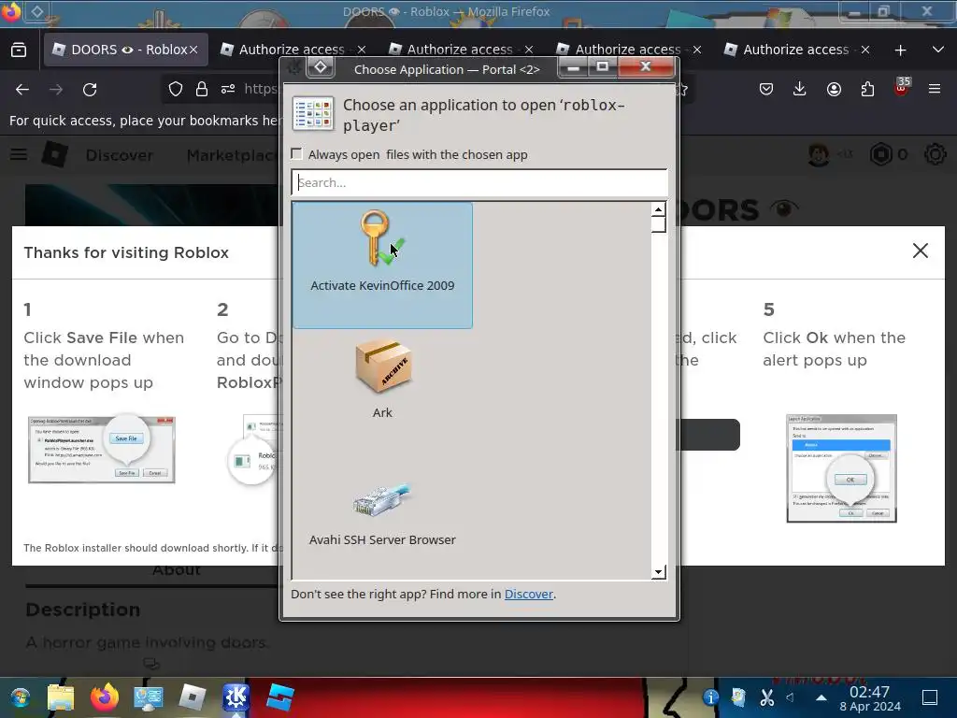This screenshot has height=718, width=957.
Task: Open Roblox hamburger navigation menu
Action: (19, 154)
